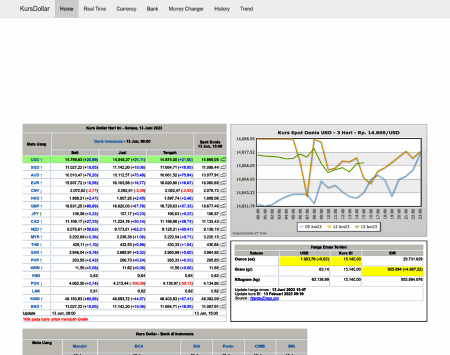Click the MYR row chart icon
Screen dimensions: 450x355
(x=223, y=237)
